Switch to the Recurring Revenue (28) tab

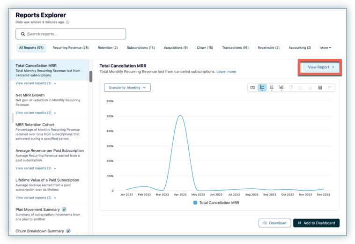[71, 47]
